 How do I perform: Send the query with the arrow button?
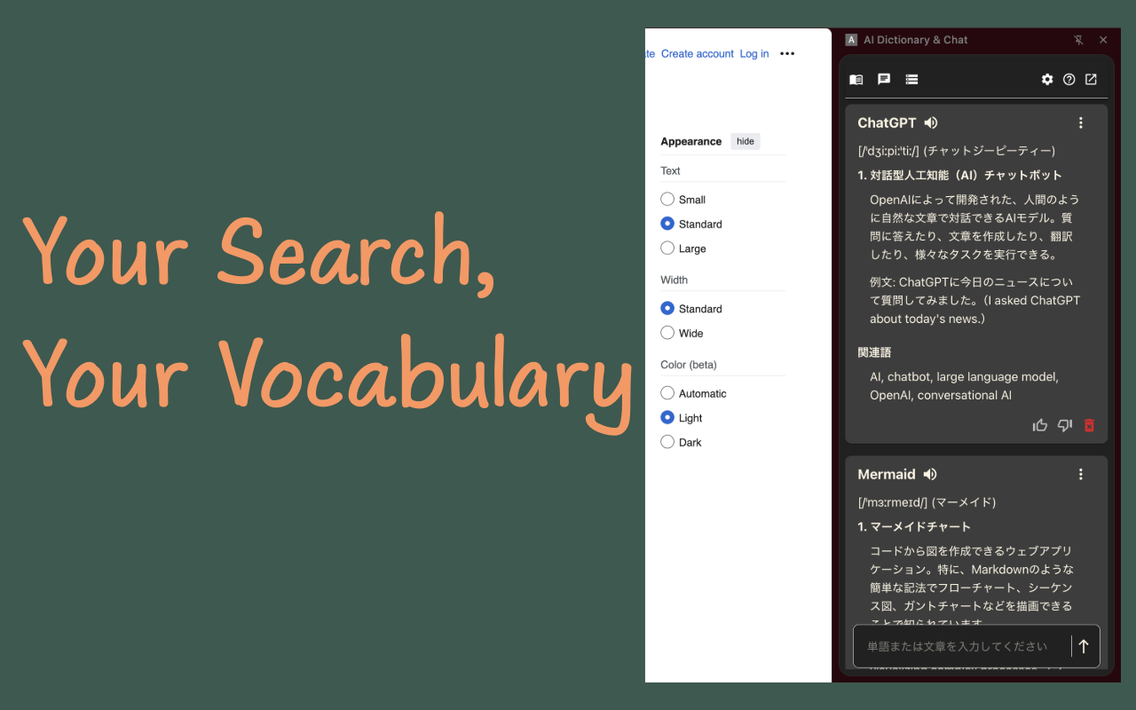[x=1084, y=646]
